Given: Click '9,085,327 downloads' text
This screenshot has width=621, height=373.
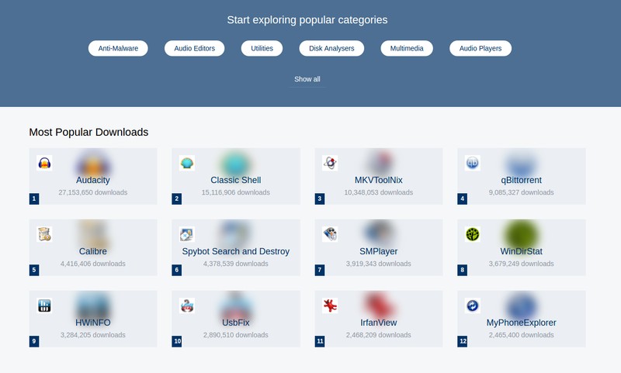Looking at the screenshot, I should point(521,192).
